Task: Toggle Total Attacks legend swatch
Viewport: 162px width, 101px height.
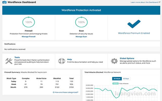Action: 115,84
